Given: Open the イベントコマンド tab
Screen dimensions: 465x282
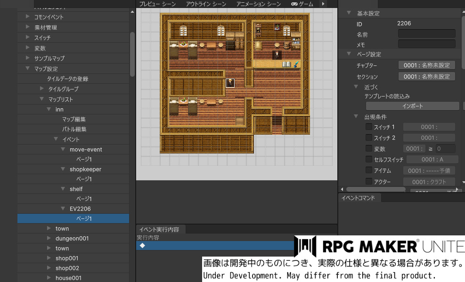Looking at the screenshot, I should coord(359,198).
